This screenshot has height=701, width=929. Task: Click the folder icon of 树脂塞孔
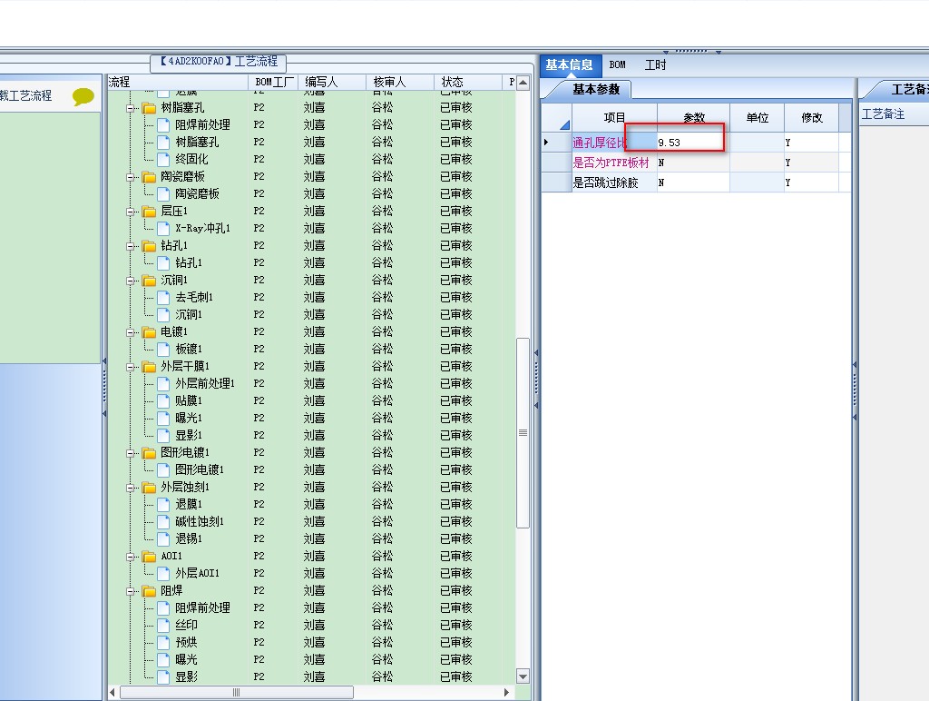pos(150,108)
